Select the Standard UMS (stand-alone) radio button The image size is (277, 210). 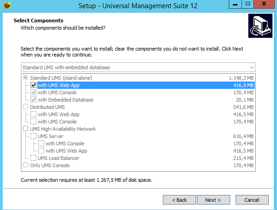click(26, 78)
